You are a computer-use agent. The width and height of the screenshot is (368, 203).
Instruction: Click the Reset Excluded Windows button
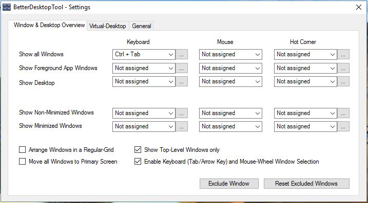tap(306, 184)
